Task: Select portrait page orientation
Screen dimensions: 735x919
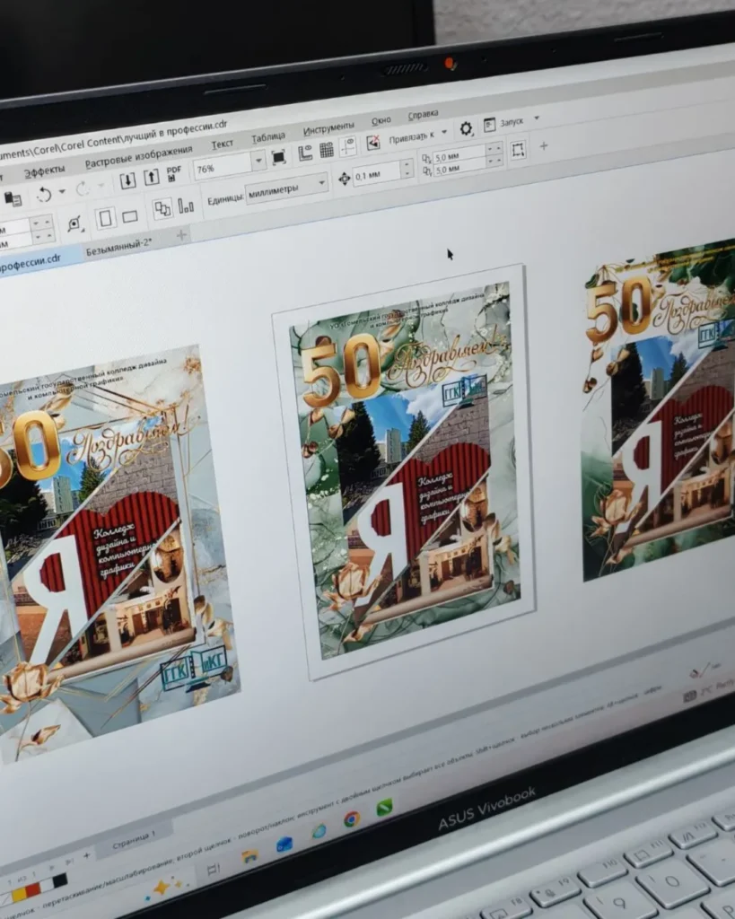Action: pyautogui.click(x=106, y=218)
